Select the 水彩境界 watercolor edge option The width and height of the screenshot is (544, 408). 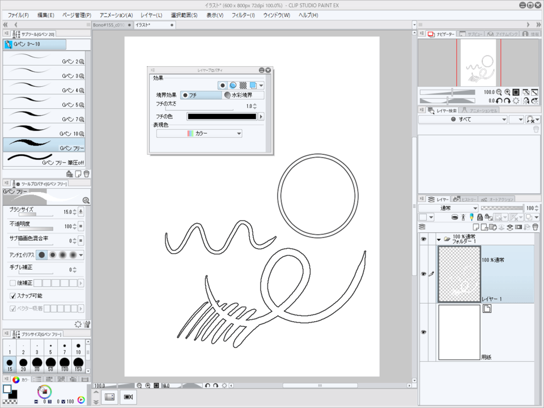[x=245, y=95]
